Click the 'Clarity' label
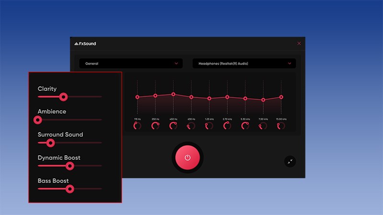The width and height of the screenshot is (383, 215). (x=47, y=89)
